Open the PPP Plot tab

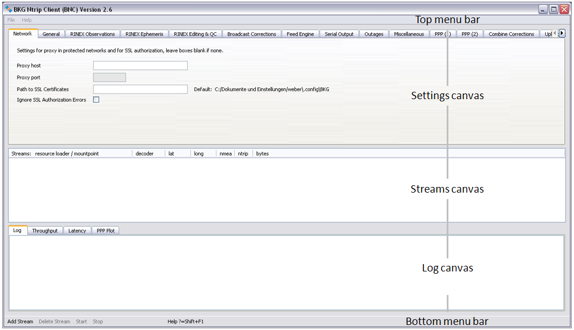point(105,231)
